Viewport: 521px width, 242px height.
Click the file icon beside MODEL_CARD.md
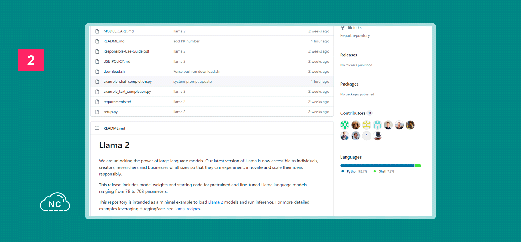pyautogui.click(x=97, y=31)
